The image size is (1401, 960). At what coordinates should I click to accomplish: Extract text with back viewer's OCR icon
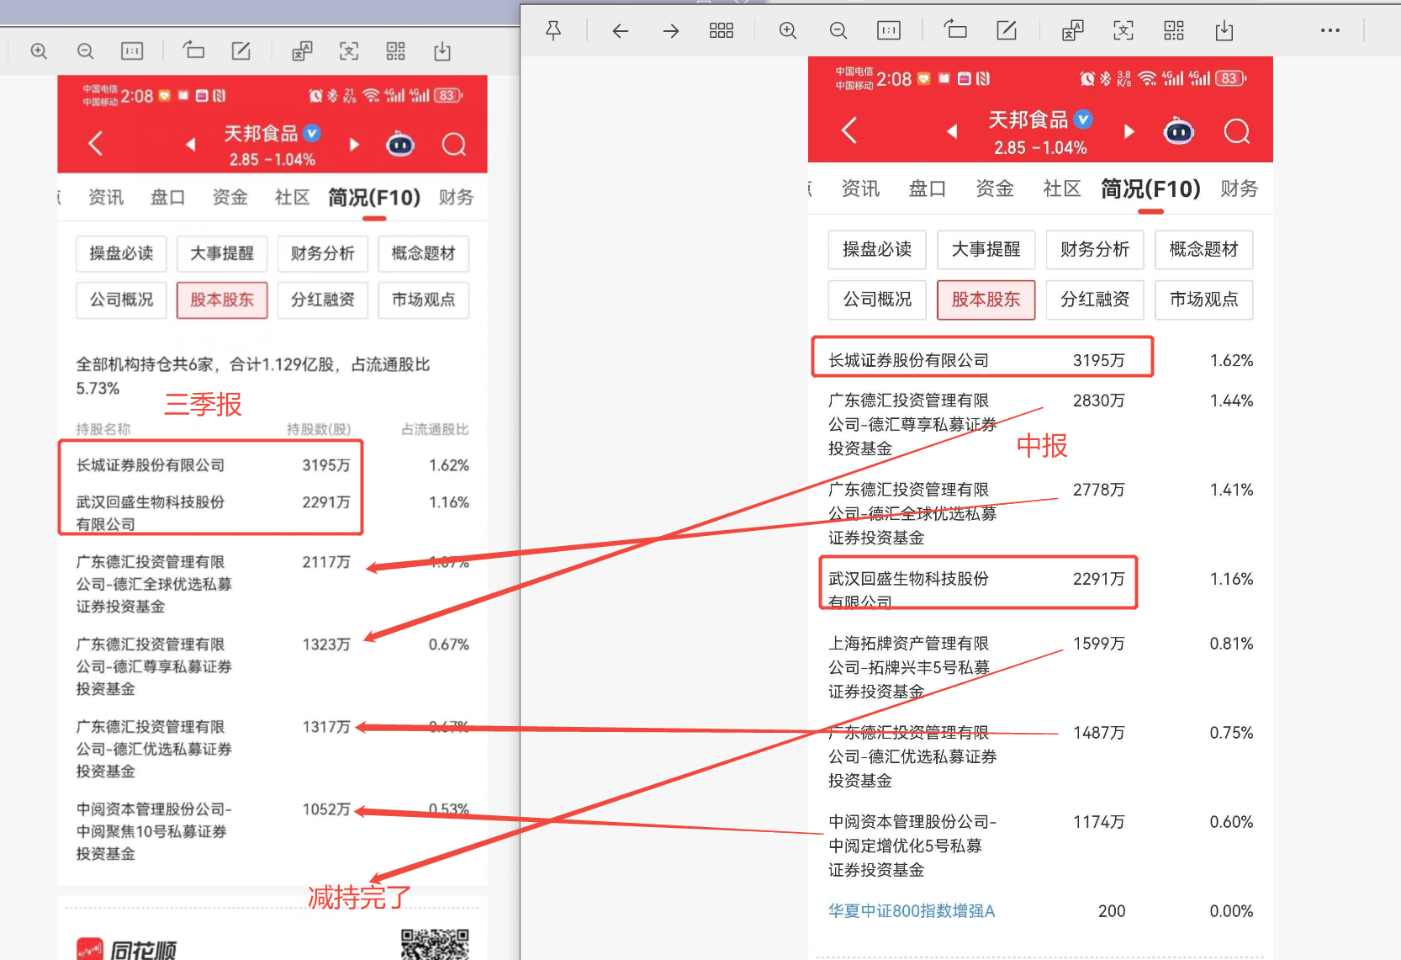349,51
